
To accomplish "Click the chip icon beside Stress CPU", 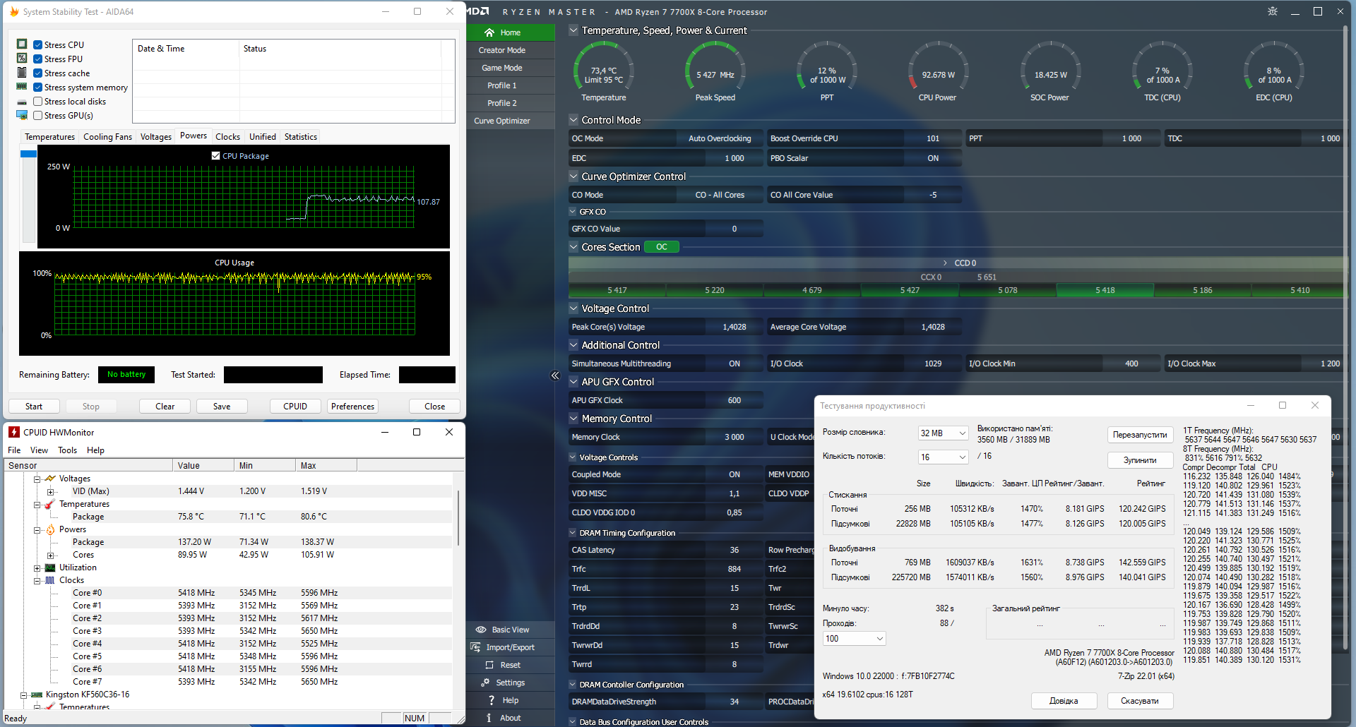I will [22, 44].
